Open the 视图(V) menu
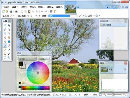 24,7
